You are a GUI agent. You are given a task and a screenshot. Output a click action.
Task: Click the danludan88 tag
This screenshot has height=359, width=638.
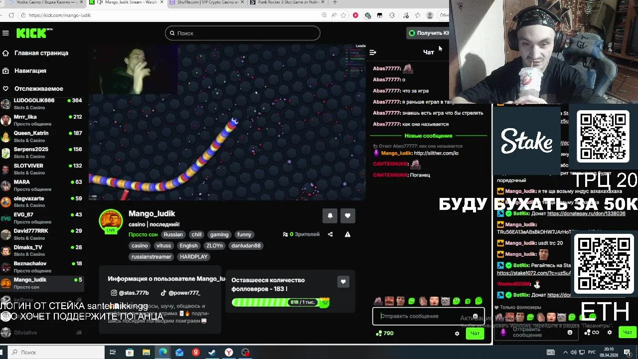(246, 246)
